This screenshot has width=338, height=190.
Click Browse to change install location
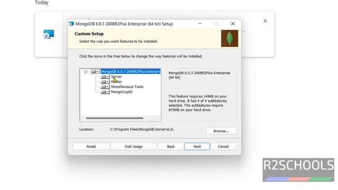coord(221,131)
